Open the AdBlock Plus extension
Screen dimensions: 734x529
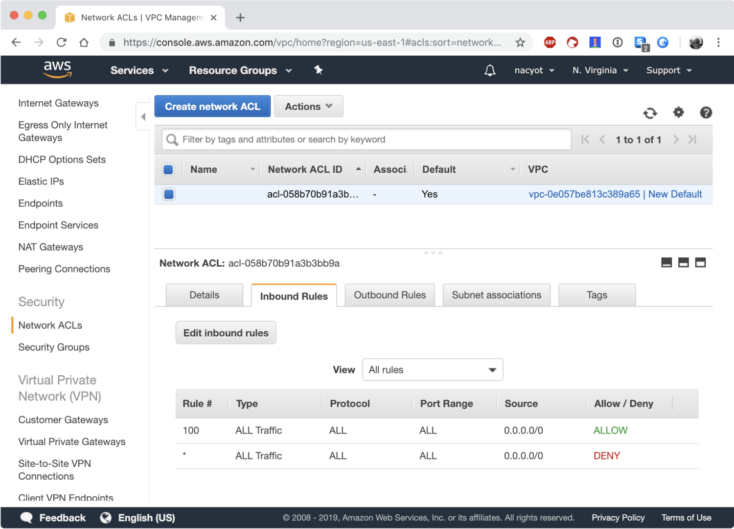(550, 43)
